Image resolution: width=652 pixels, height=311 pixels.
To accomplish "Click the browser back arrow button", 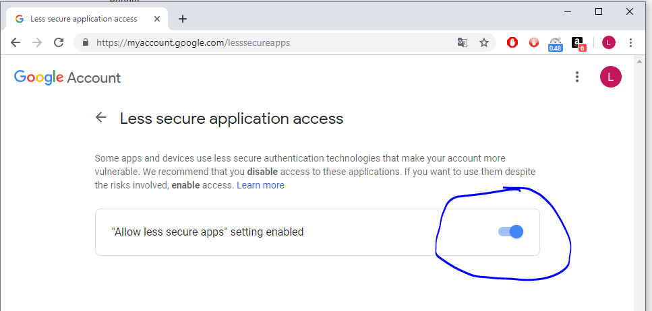I will point(16,42).
